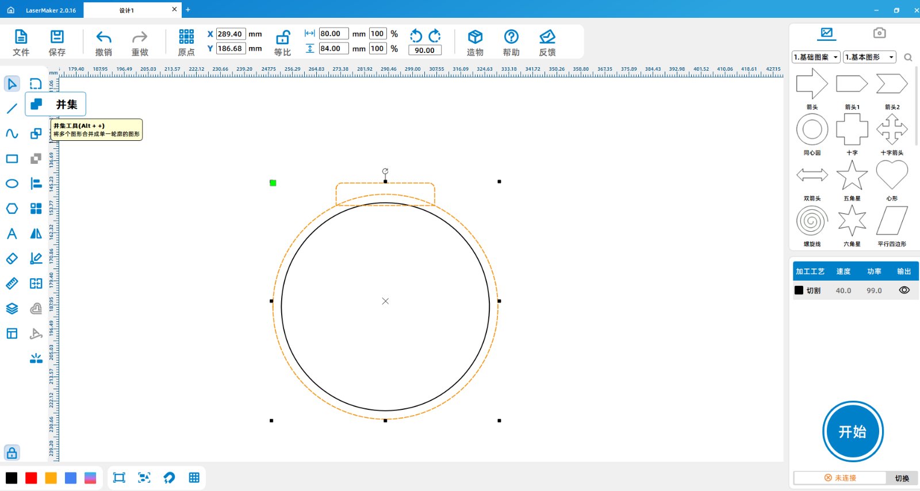Click the 并集 union tool
Screen dimensions: 920x491
(x=36, y=104)
